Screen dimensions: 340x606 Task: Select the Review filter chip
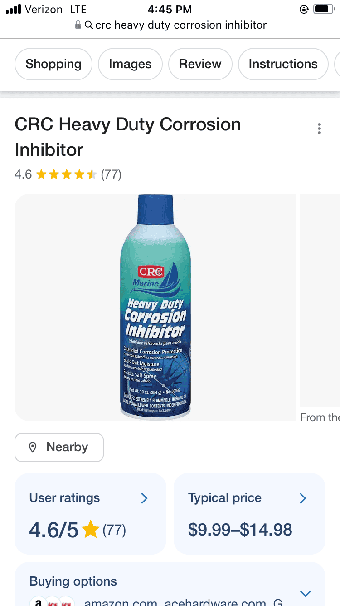click(200, 64)
